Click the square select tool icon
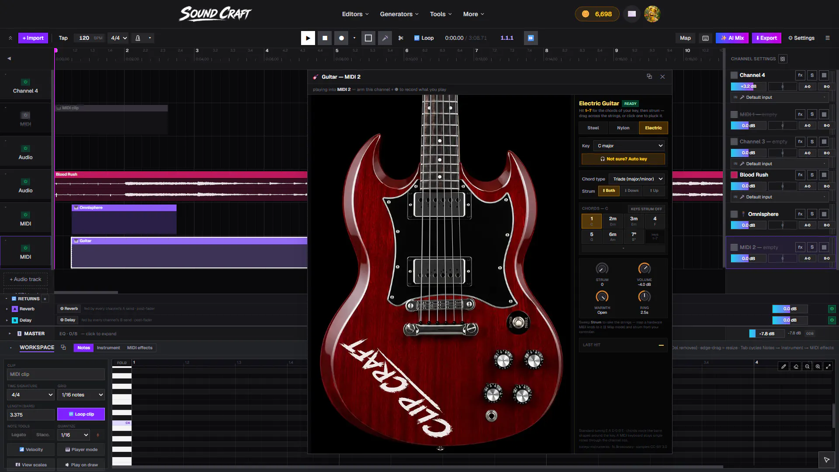Image resolution: width=839 pixels, height=472 pixels. (x=368, y=38)
